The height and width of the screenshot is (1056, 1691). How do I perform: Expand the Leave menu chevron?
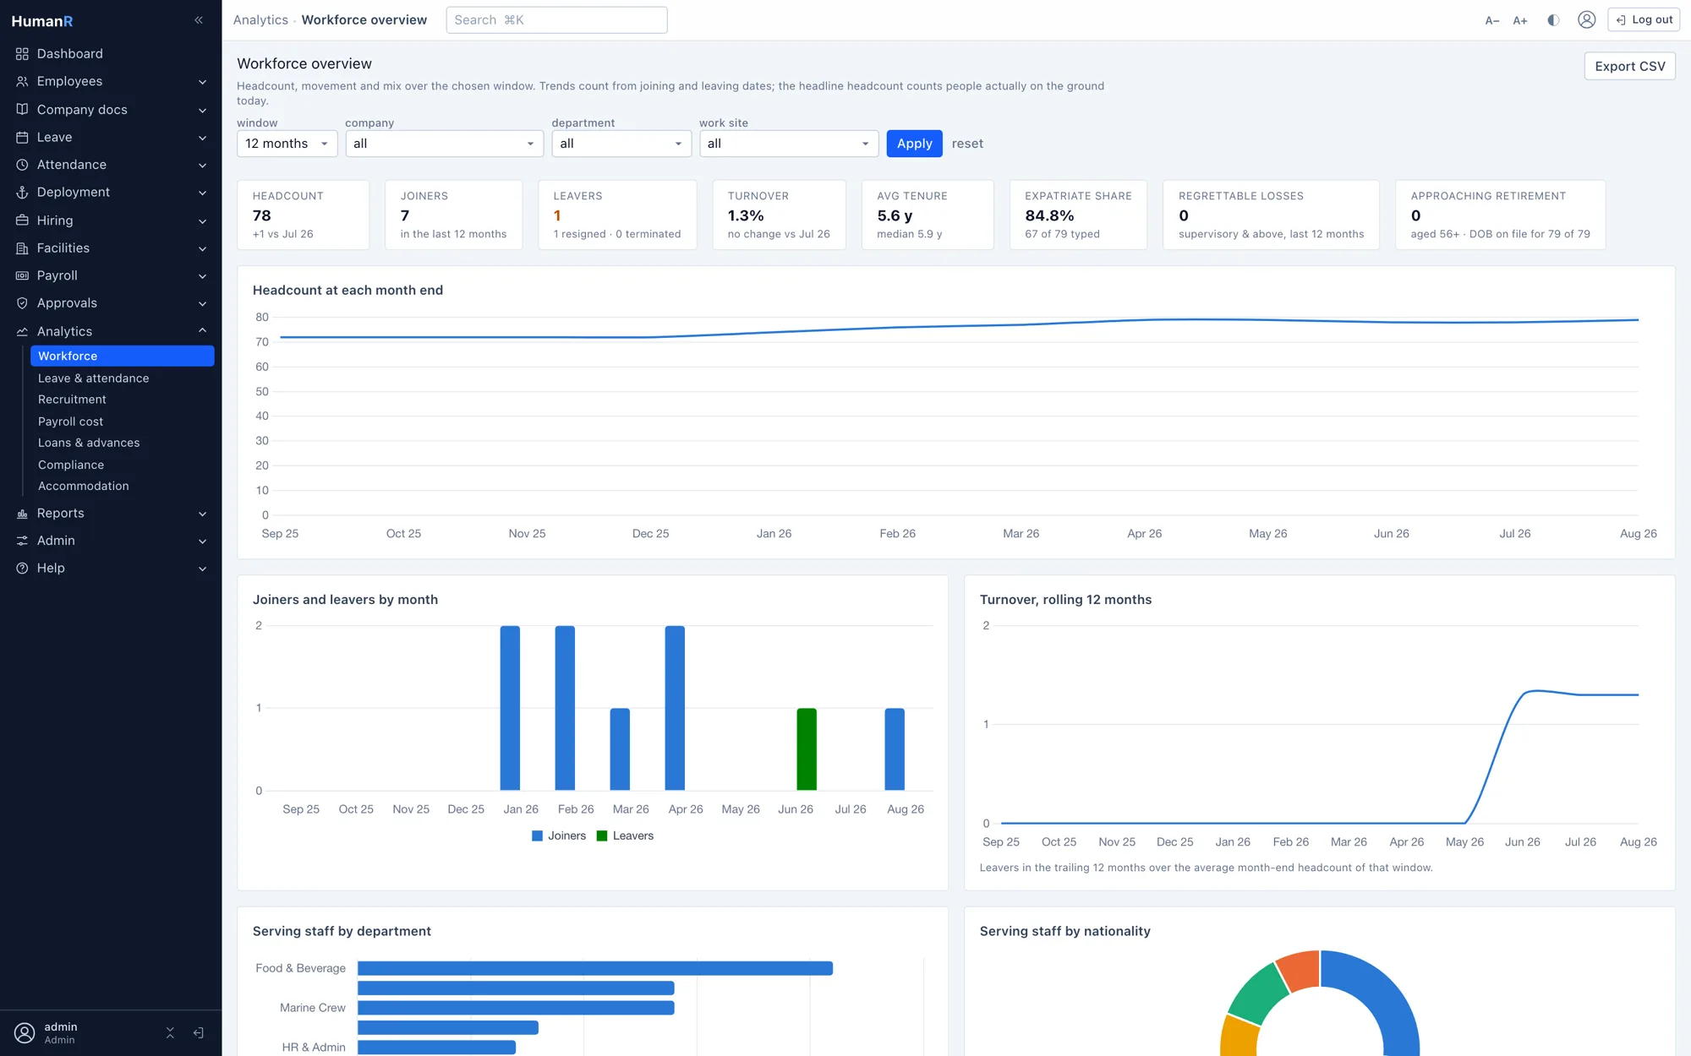click(202, 138)
